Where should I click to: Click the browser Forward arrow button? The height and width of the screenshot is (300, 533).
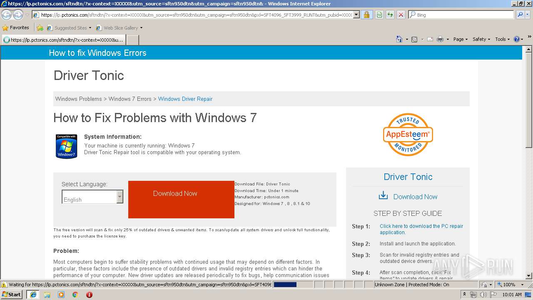(x=18, y=15)
